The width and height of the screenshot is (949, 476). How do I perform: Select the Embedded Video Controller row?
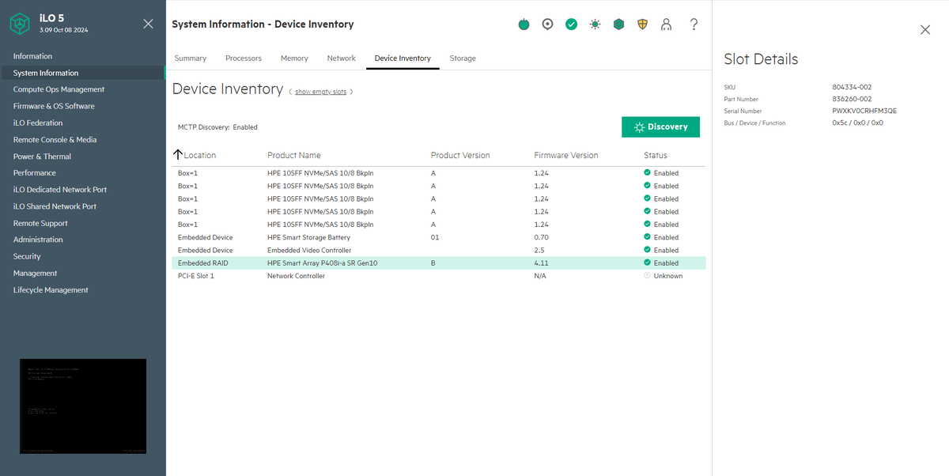point(439,250)
